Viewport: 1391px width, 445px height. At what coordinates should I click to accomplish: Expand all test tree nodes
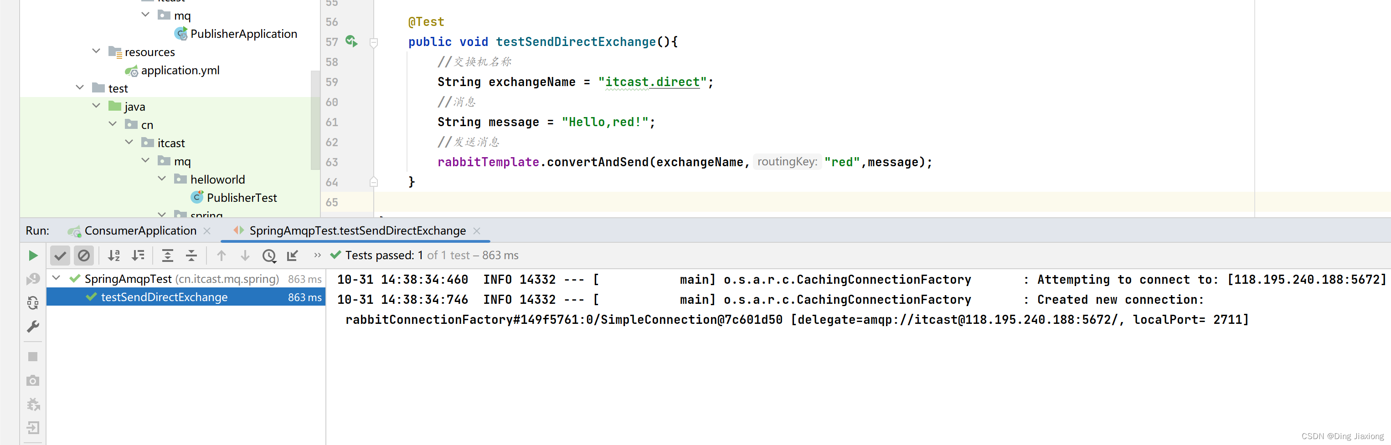pos(167,255)
